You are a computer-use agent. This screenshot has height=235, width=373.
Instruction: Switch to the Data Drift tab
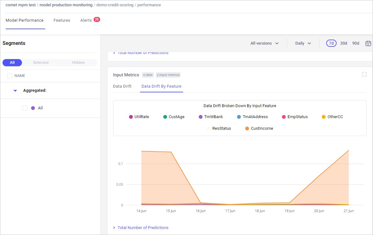[x=122, y=86]
